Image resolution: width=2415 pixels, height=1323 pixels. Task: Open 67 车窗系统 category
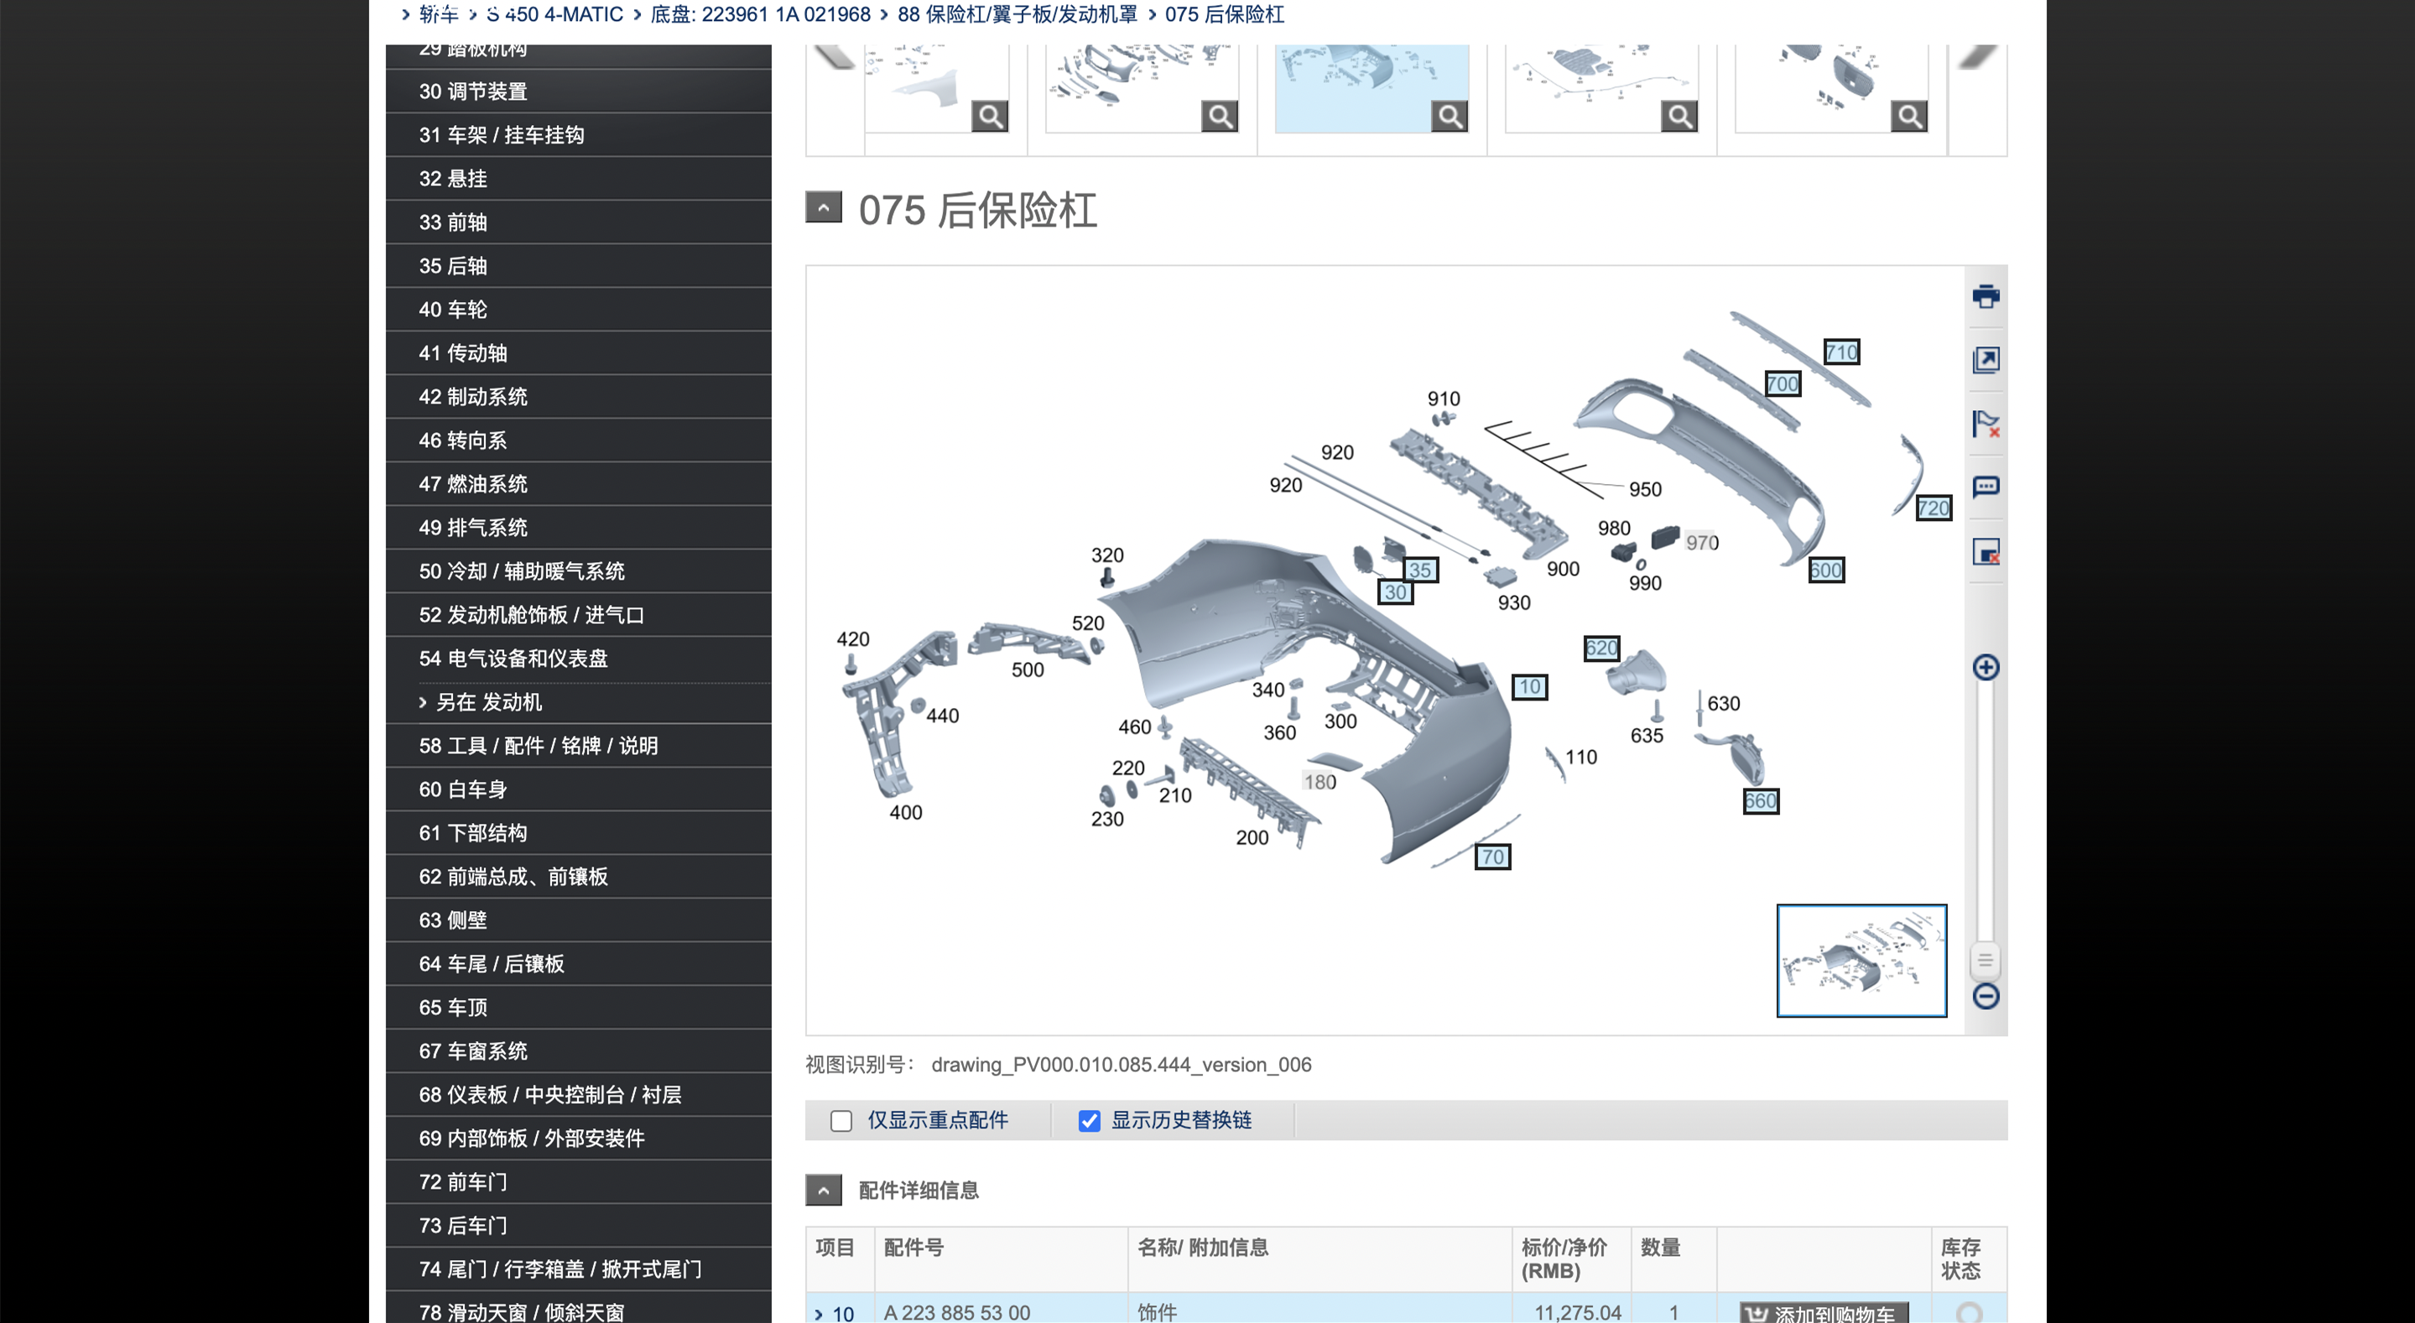[x=579, y=1051]
